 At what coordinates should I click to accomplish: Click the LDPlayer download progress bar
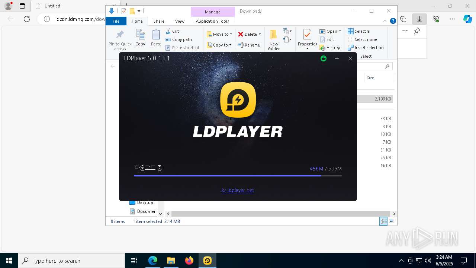(x=238, y=176)
